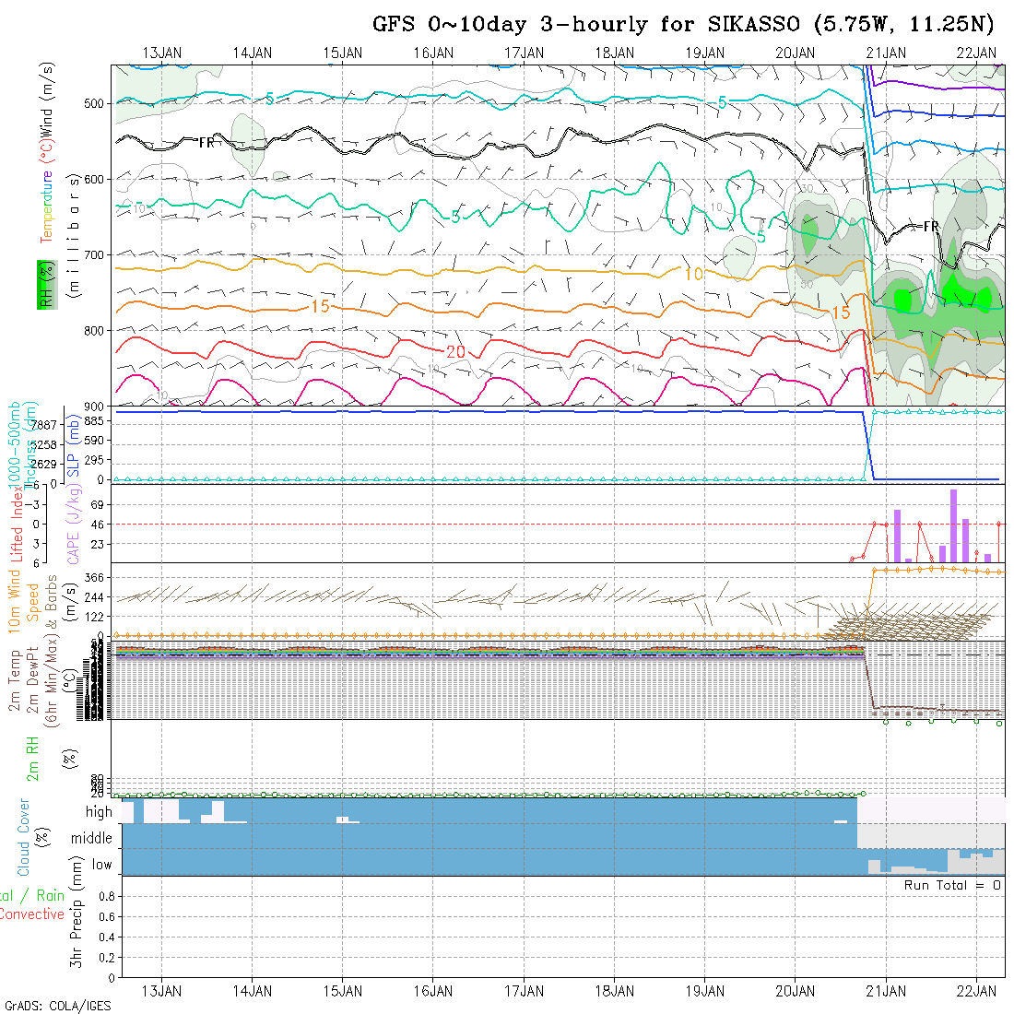This screenshot has height=1014, width=1014.
Task: Click the GrADS: COLA/IGES credit text
Action: pyautogui.click(x=57, y=1006)
